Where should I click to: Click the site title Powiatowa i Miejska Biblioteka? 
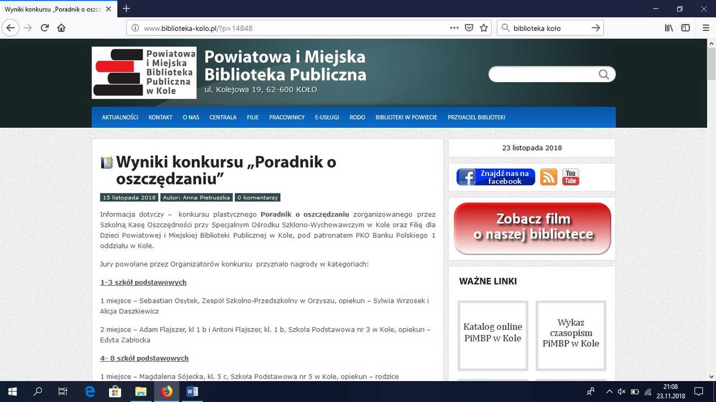(285, 66)
